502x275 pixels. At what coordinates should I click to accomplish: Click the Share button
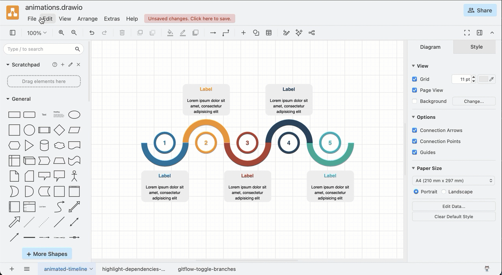[x=480, y=11]
